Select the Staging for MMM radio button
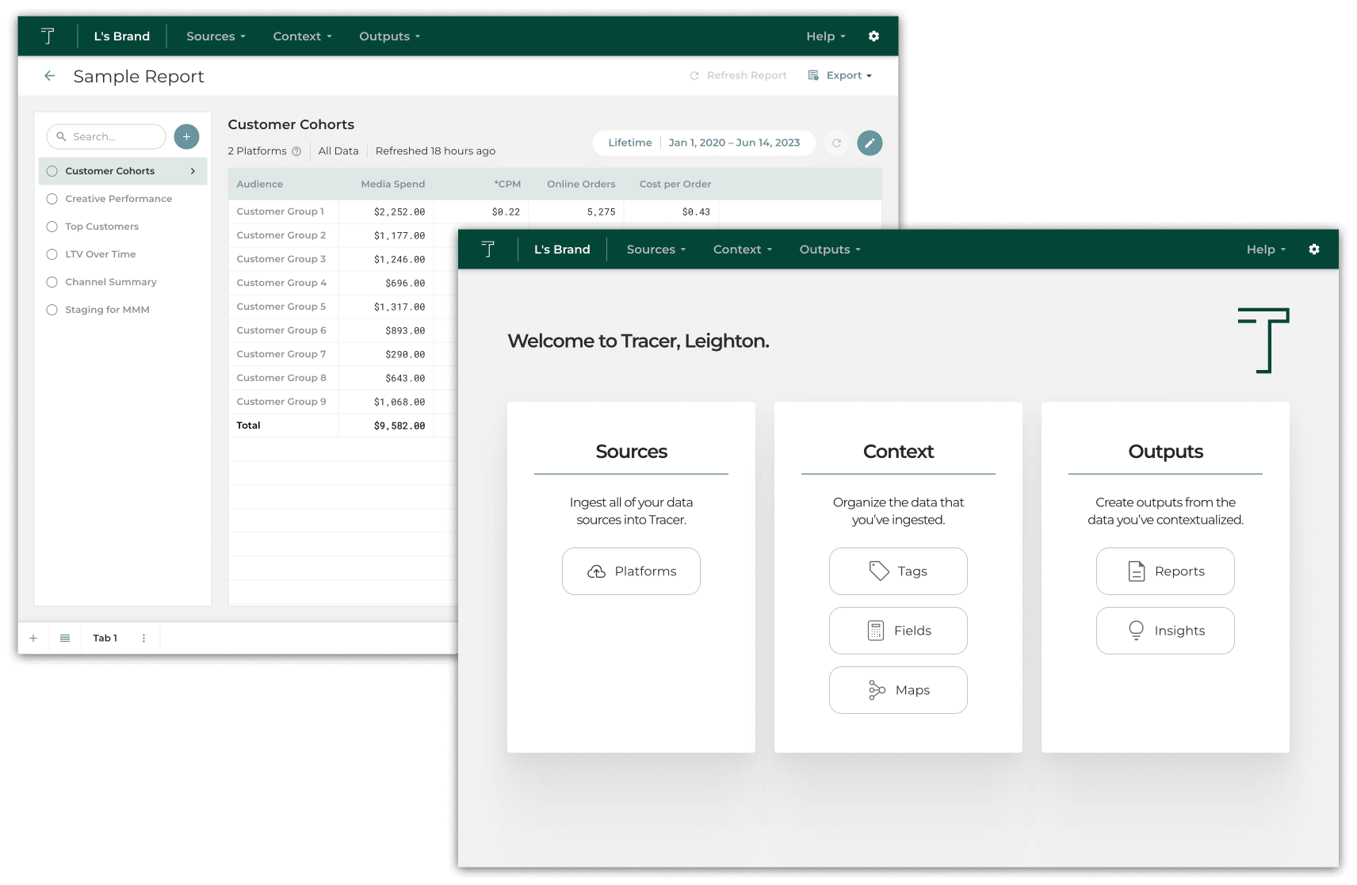The height and width of the screenshot is (885, 1357). [x=52, y=310]
